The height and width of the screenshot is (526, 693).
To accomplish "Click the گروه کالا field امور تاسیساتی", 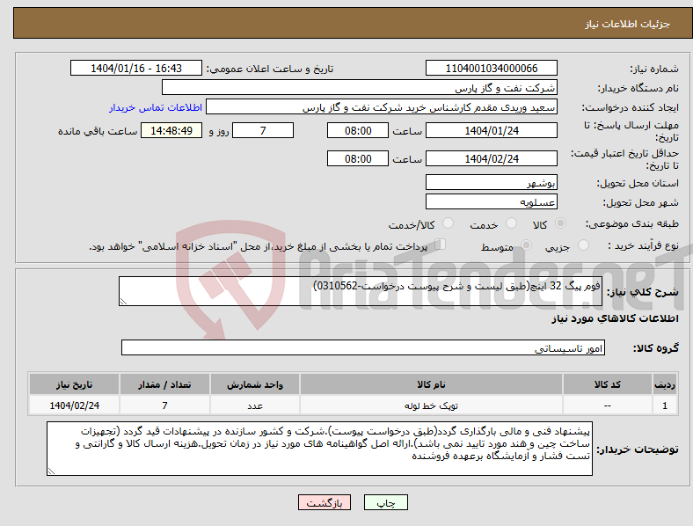I will (363, 347).
